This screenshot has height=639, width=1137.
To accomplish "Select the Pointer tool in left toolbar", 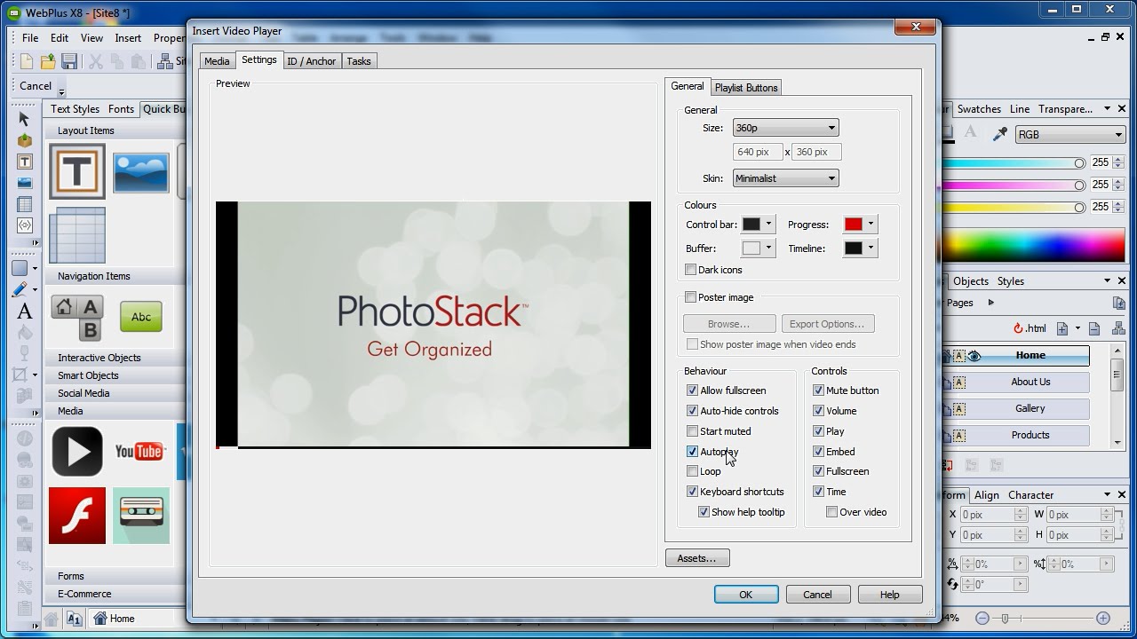I will [x=24, y=119].
